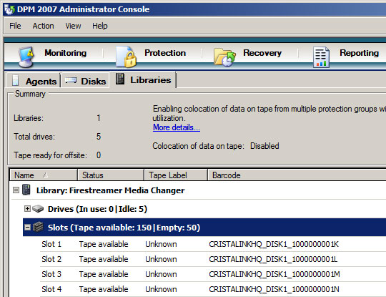Click the Libraries count value 1
The width and height of the screenshot is (386, 297).
pyautogui.click(x=99, y=118)
